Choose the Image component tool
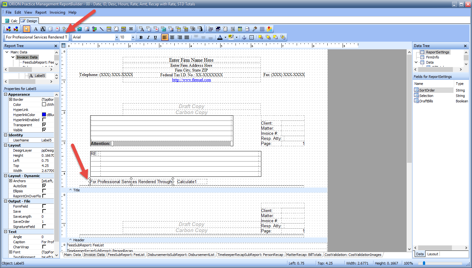 click(x=87, y=29)
